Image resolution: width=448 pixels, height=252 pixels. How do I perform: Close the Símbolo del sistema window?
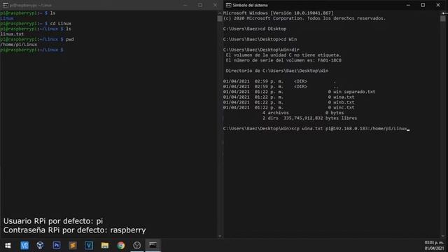coord(438,5)
